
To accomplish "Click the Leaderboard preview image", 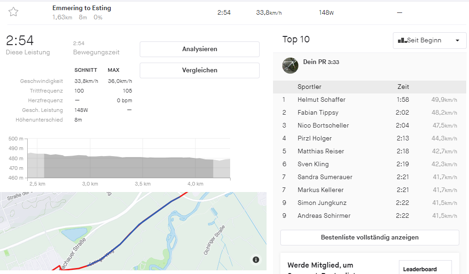I will (x=425, y=268).
